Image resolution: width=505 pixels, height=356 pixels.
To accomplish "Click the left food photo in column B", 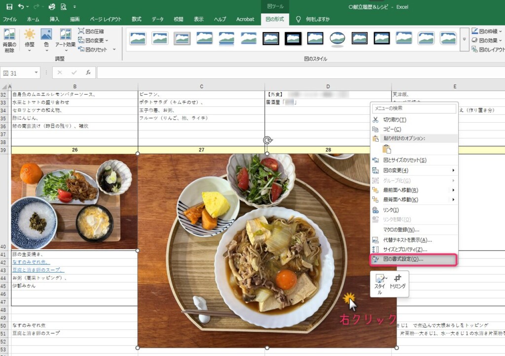I will pos(74,202).
